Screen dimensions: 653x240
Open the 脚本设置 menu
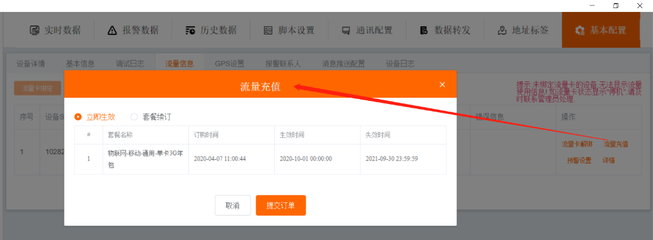tap(289, 31)
